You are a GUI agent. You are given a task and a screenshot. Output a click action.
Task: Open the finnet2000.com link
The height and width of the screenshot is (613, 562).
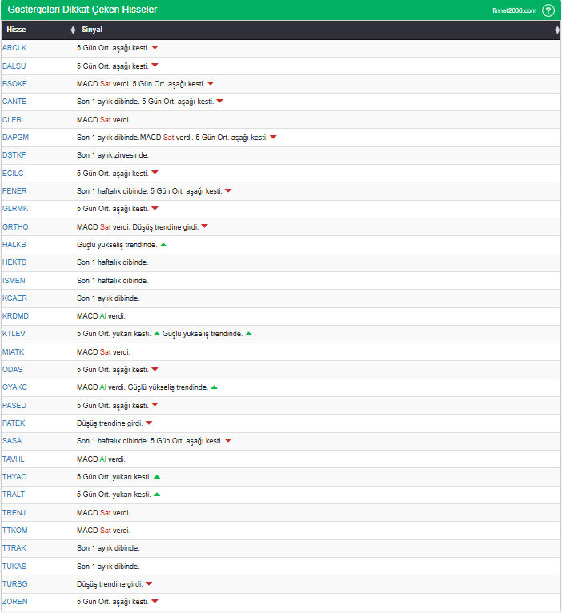click(x=514, y=10)
